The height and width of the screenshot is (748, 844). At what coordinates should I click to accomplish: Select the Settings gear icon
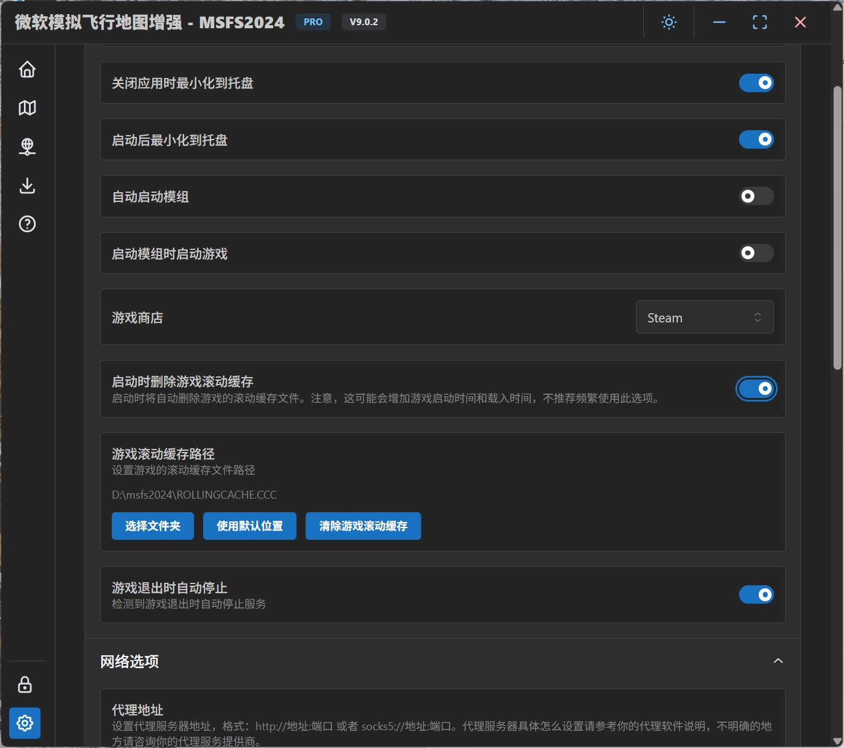pyautogui.click(x=25, y=723)
